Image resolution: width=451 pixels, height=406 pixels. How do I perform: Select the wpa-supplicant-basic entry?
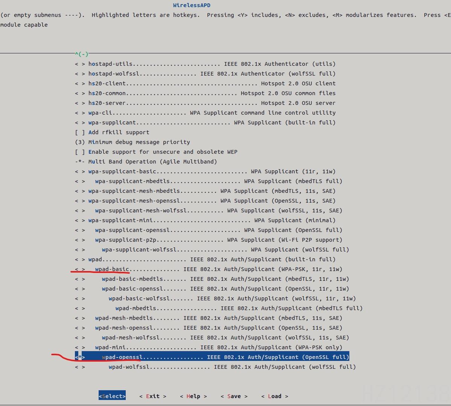[205, 171]
